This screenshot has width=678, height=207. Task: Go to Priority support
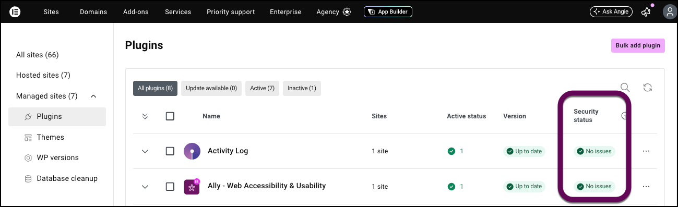point(231,12)
